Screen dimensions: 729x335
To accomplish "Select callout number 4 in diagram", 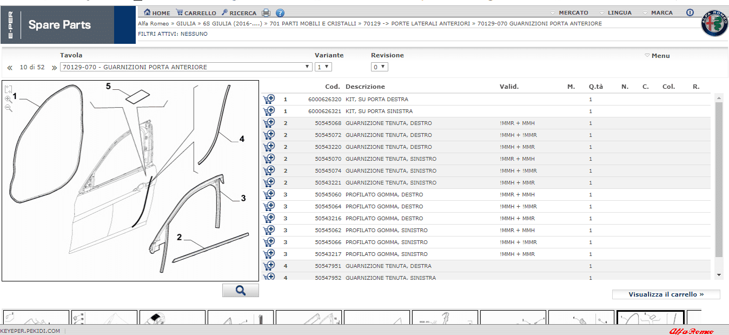I will click(242, 139).
